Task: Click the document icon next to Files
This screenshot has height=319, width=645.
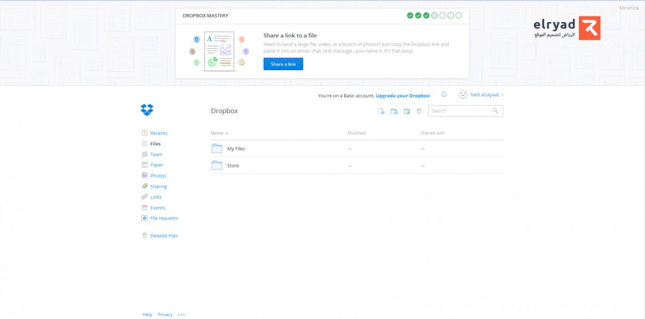Action: point(144,144)
